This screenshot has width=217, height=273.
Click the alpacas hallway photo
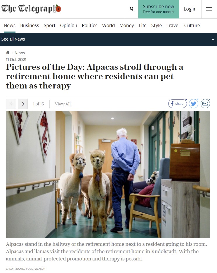click(108, 174)
